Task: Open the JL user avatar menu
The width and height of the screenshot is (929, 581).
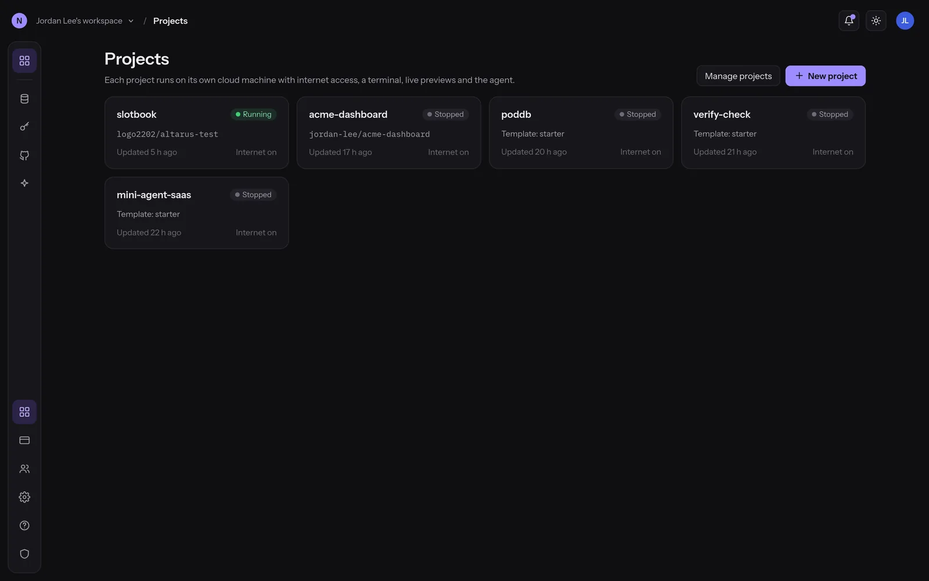Action: pyautogui.click(x=905, y=21)
